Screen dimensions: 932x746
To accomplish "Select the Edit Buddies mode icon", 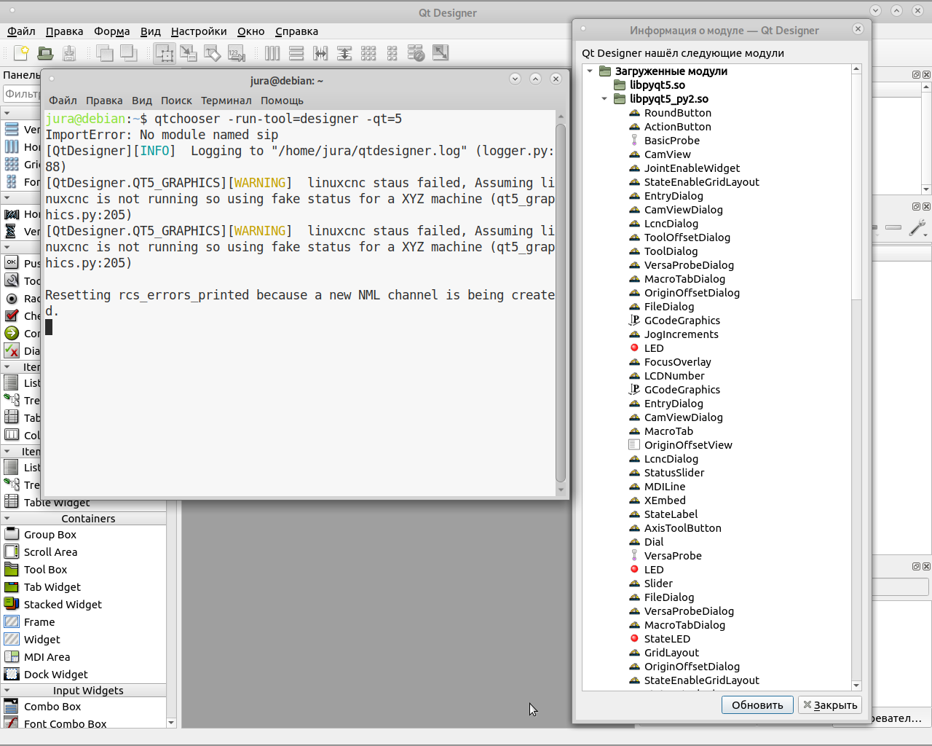I will (x=213, y=52).
